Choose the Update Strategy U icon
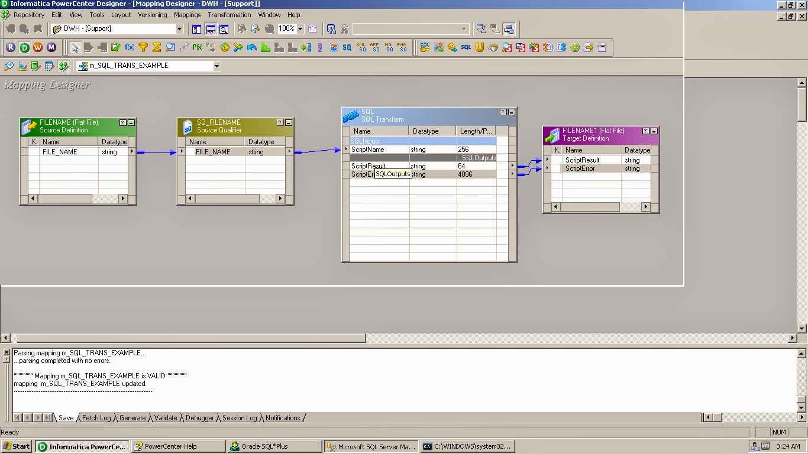Viewport: 808px width, 454px height. pos(479,48)
